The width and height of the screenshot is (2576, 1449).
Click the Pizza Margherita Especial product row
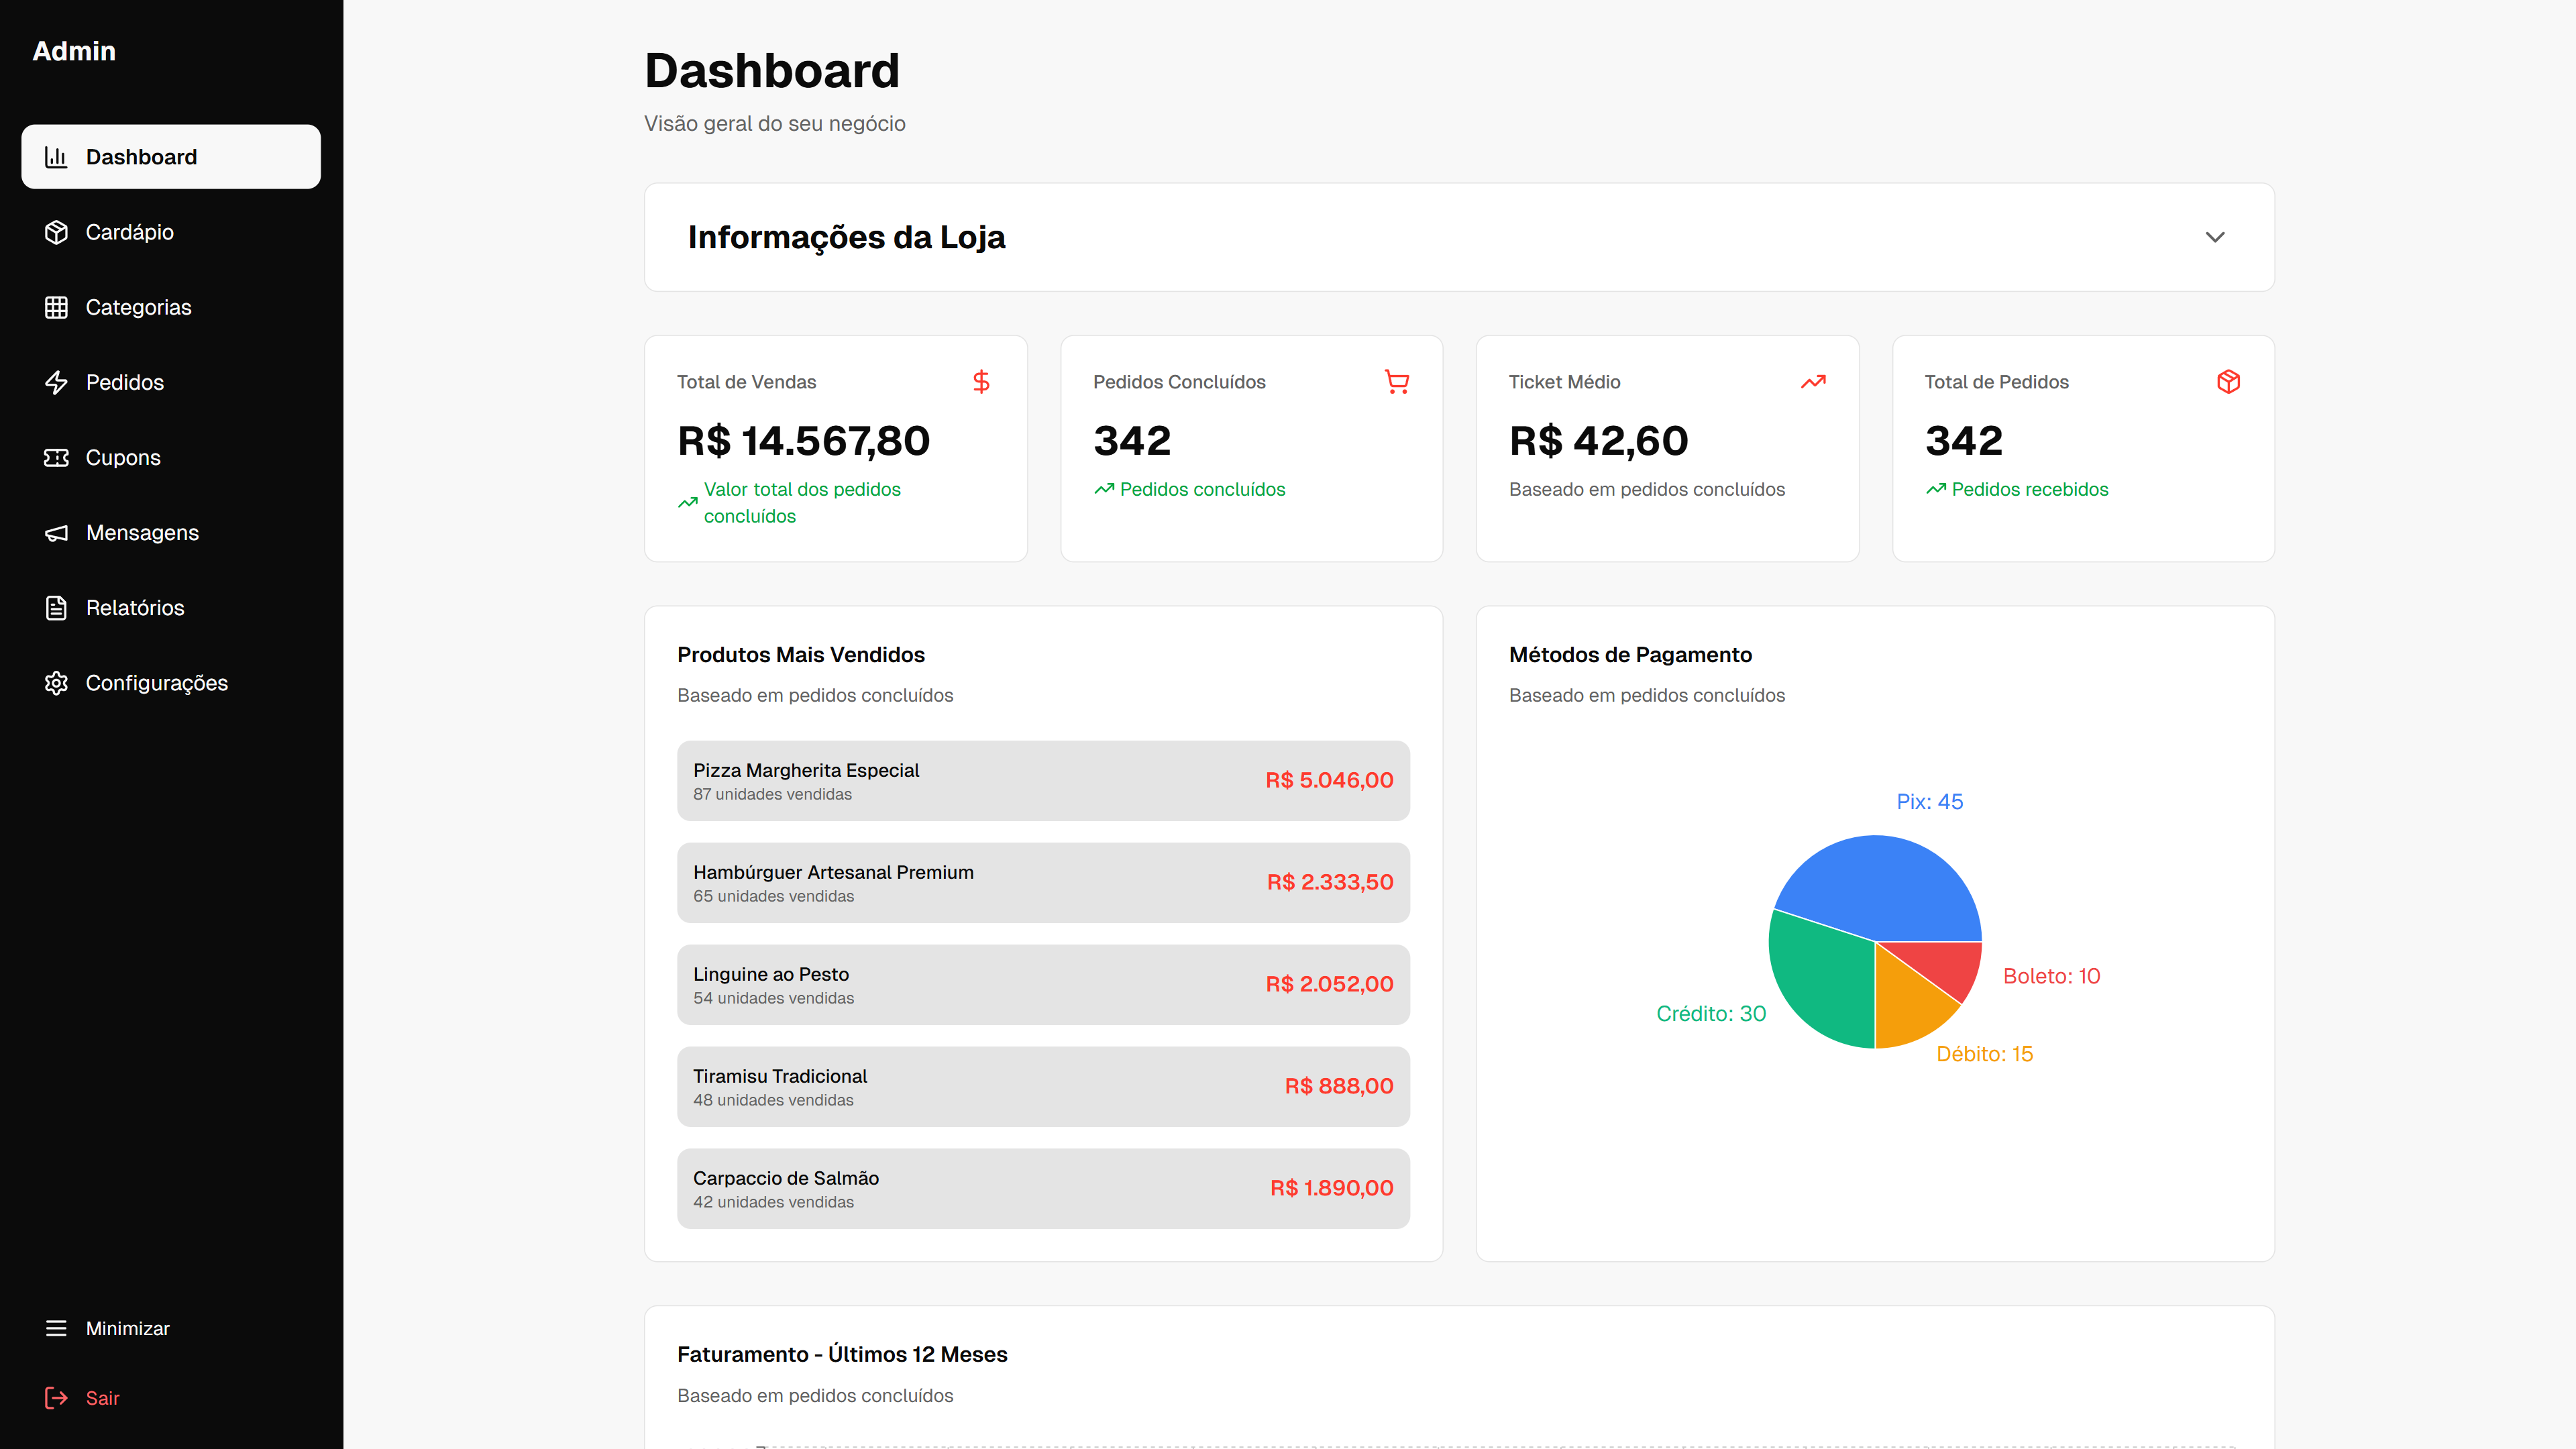pos(1043,781)
